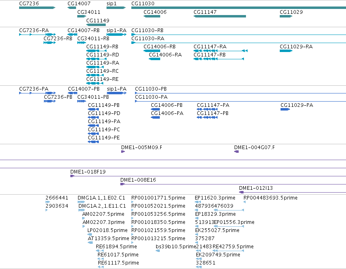
Task: Click transcript CG11149-RB
Action: coord(102,47)
